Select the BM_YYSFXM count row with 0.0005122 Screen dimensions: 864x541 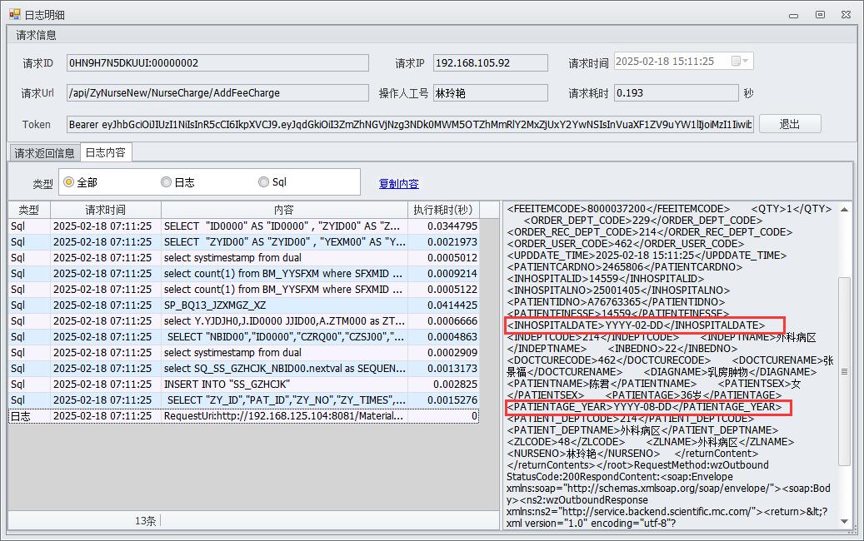[x=243, y=290]
